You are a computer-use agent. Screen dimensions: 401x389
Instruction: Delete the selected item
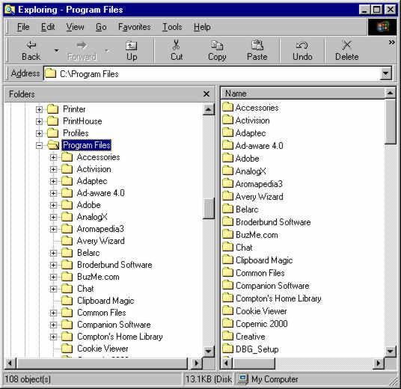[x=347, y=51]
